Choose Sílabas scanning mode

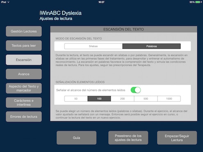94,46
